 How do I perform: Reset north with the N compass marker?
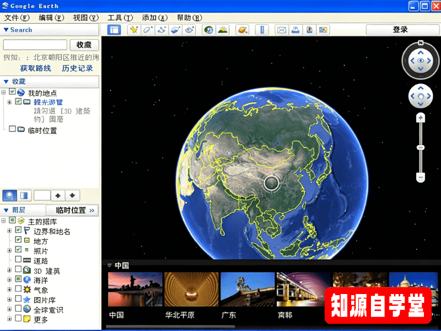point(421,43)
